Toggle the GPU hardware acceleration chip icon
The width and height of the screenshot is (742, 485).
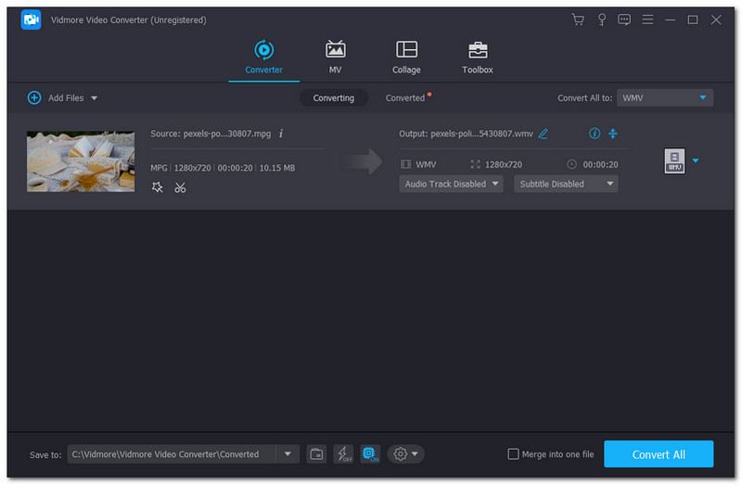[370, 453]
